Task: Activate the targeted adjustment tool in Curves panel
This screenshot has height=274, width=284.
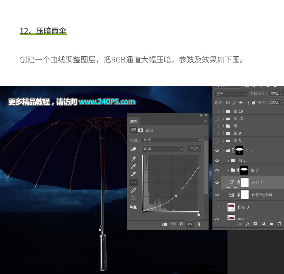Action: pos(134,149)
